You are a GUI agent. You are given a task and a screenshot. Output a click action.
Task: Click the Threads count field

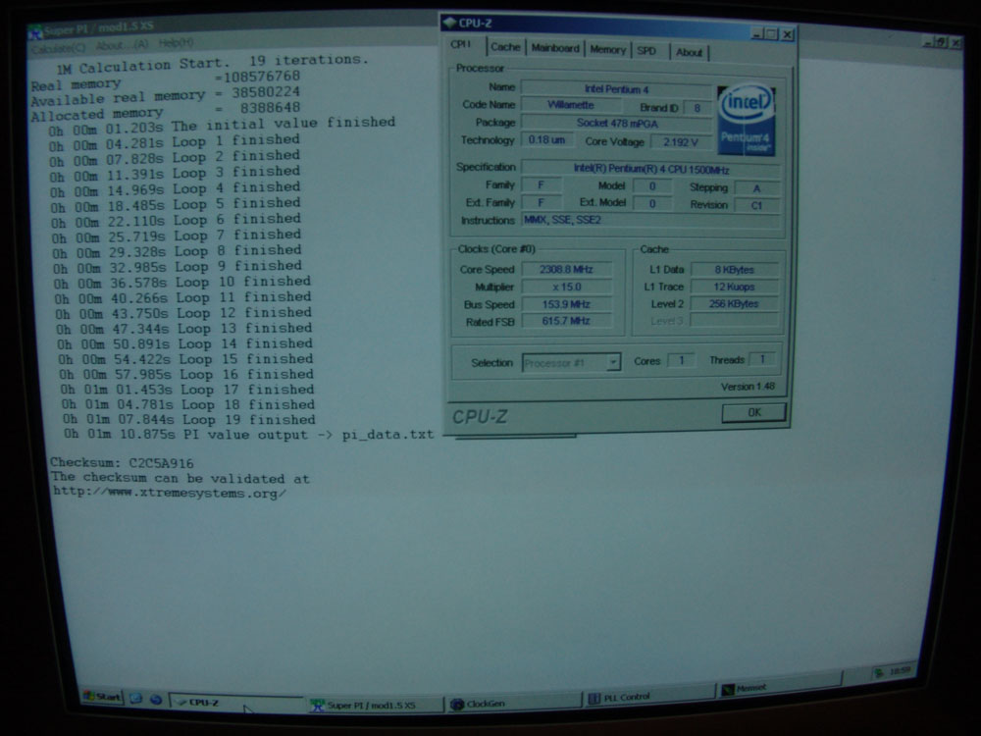pyautogui.click(x=762, y=359)
